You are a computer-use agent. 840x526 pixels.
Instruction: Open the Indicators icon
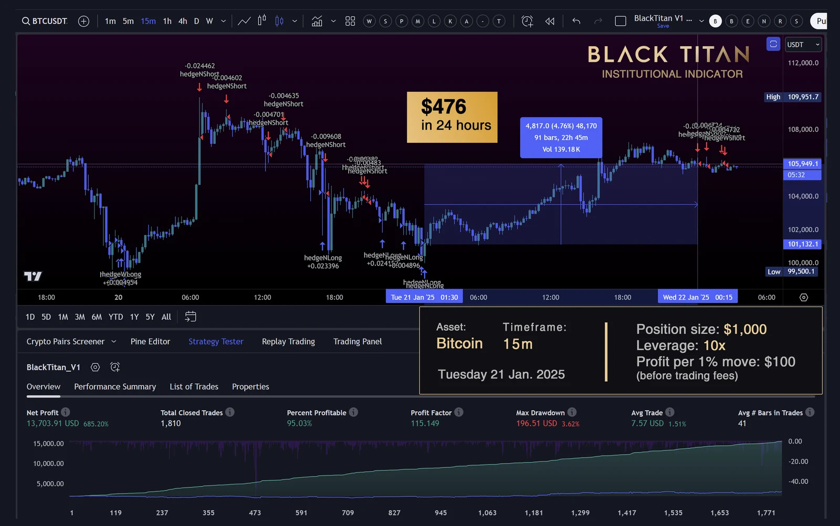click(317, 21)
